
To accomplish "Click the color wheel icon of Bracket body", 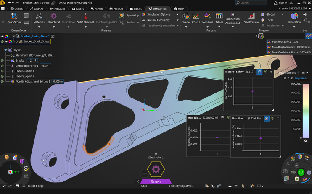I will click(10, 41).
